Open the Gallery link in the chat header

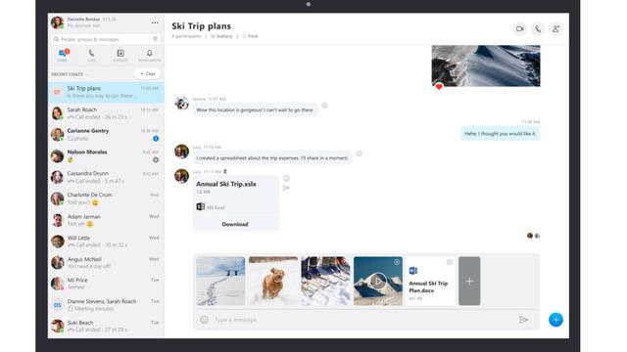221,36
